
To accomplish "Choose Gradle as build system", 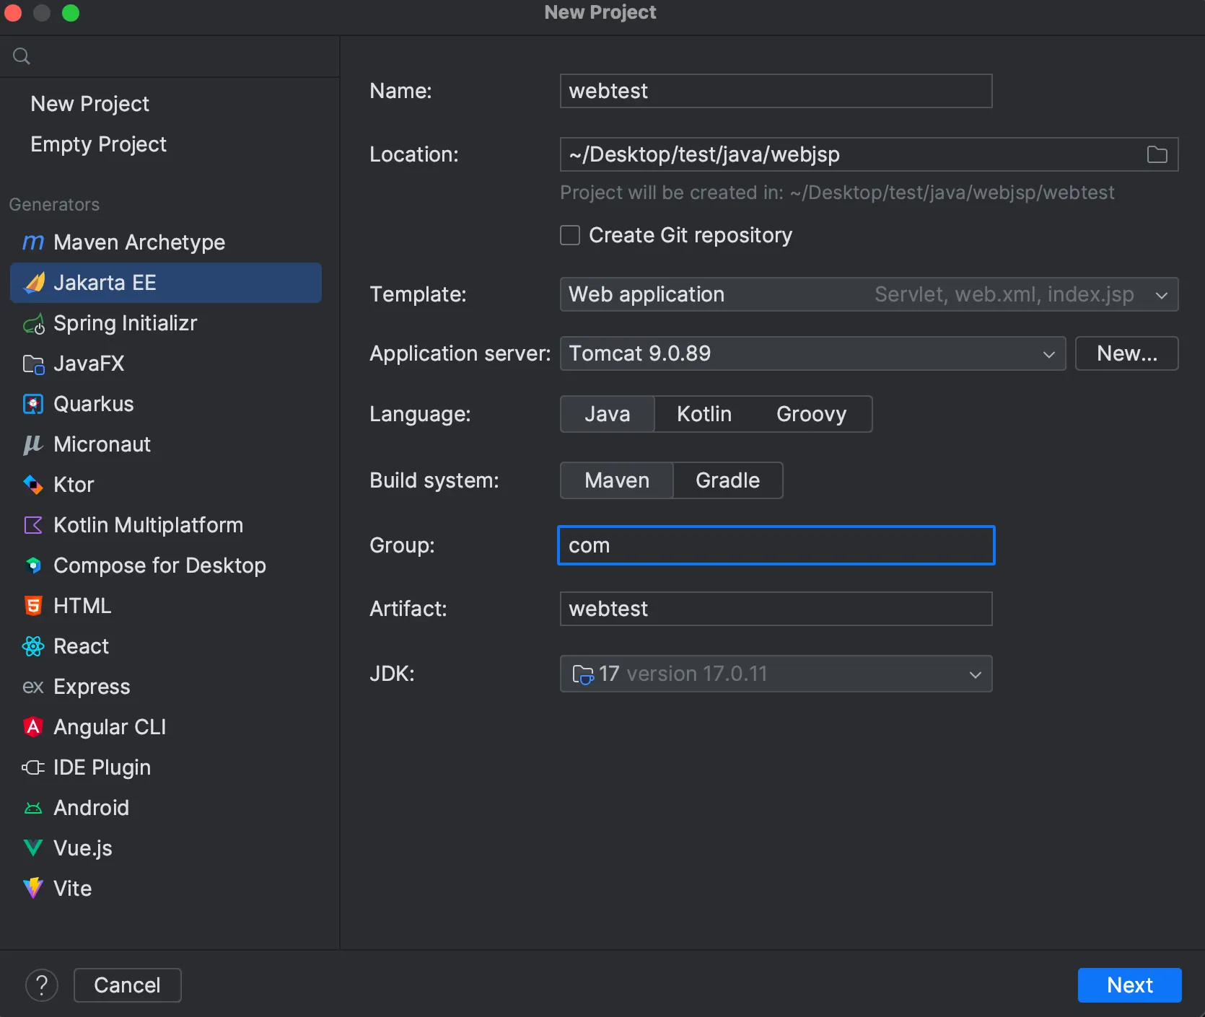I will 727,480.
